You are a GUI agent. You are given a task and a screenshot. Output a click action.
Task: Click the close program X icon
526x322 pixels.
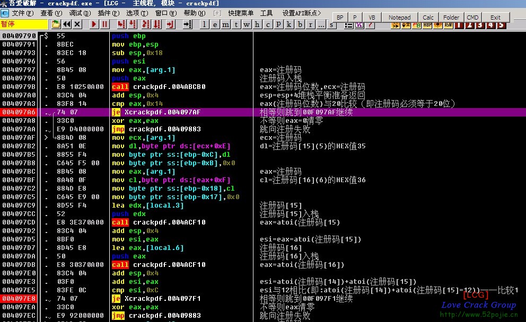[77, 24]
